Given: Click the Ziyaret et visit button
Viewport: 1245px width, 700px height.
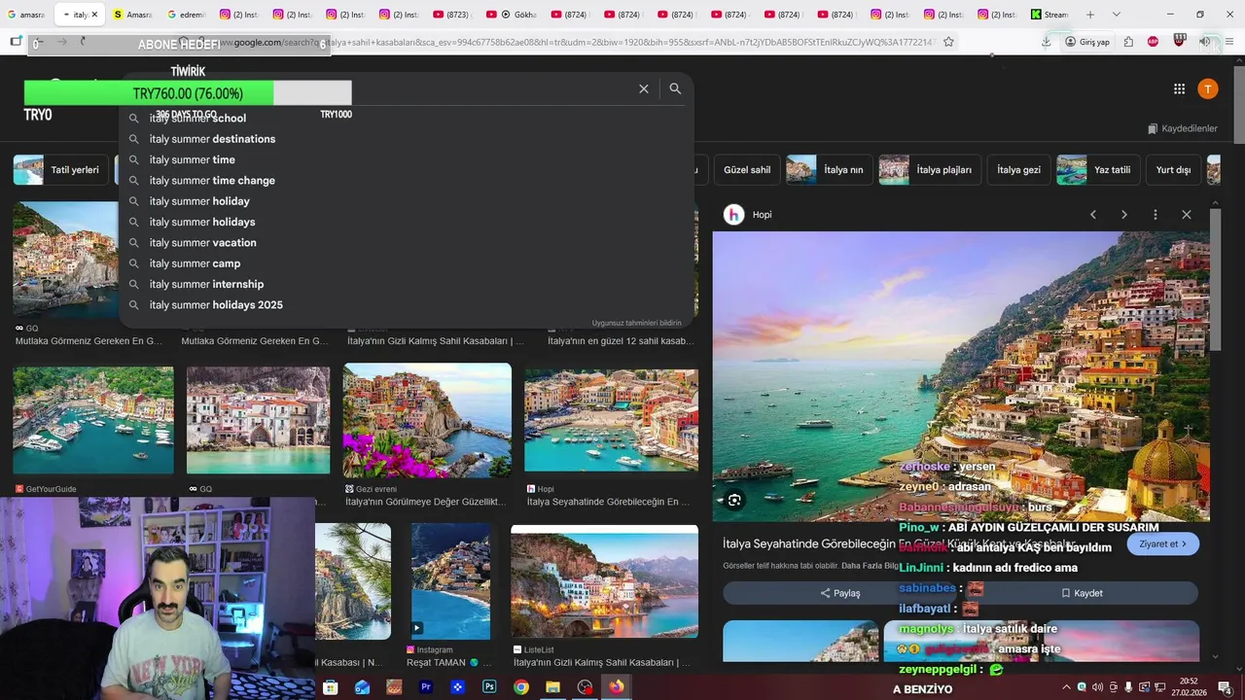Looking at the screenshot, I should click(1163, 544).
